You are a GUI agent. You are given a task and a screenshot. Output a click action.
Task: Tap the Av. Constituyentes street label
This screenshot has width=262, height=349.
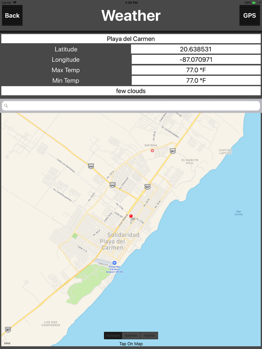pyautogui.click(x=62, y=195)
